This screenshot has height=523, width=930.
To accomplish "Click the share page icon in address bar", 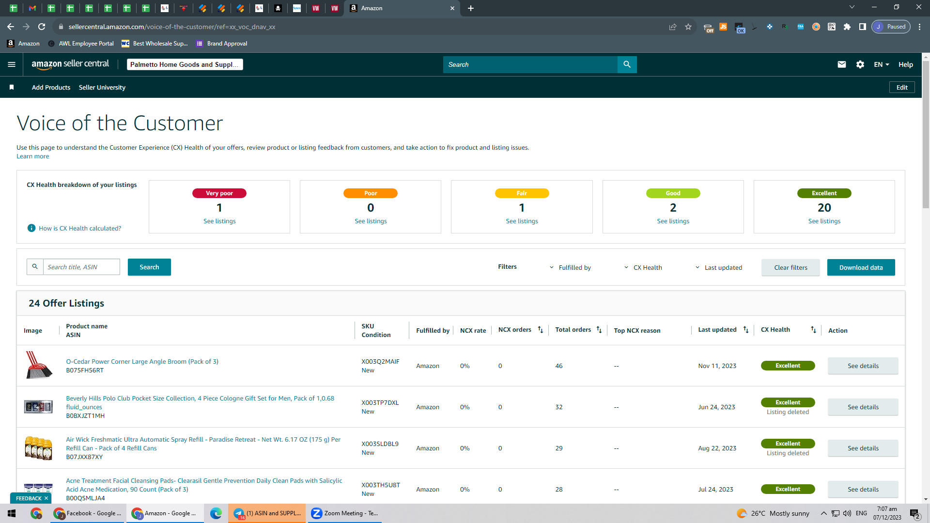I will 673,27.
